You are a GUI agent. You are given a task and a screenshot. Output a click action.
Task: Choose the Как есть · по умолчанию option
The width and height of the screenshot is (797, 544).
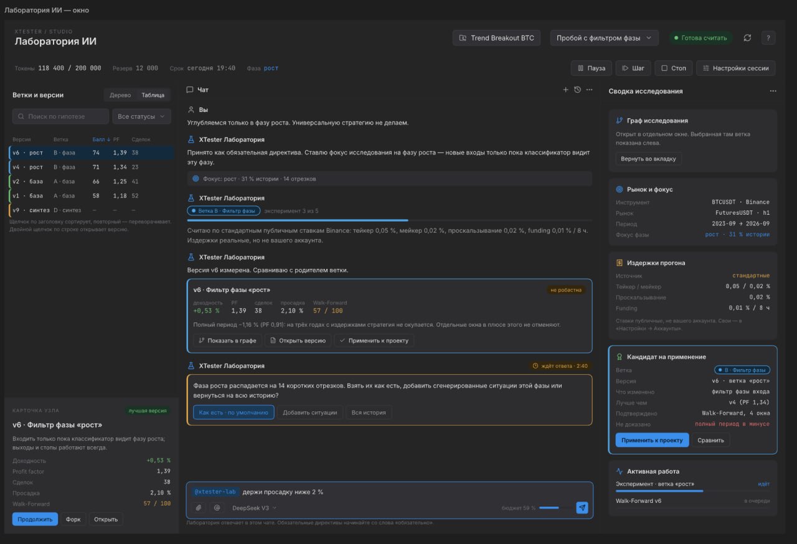point(233,412)
